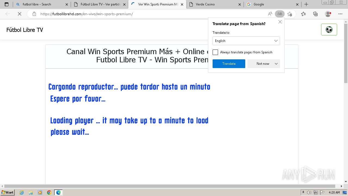Click the Fútbol Libre TV site title

tap(25, 30)
